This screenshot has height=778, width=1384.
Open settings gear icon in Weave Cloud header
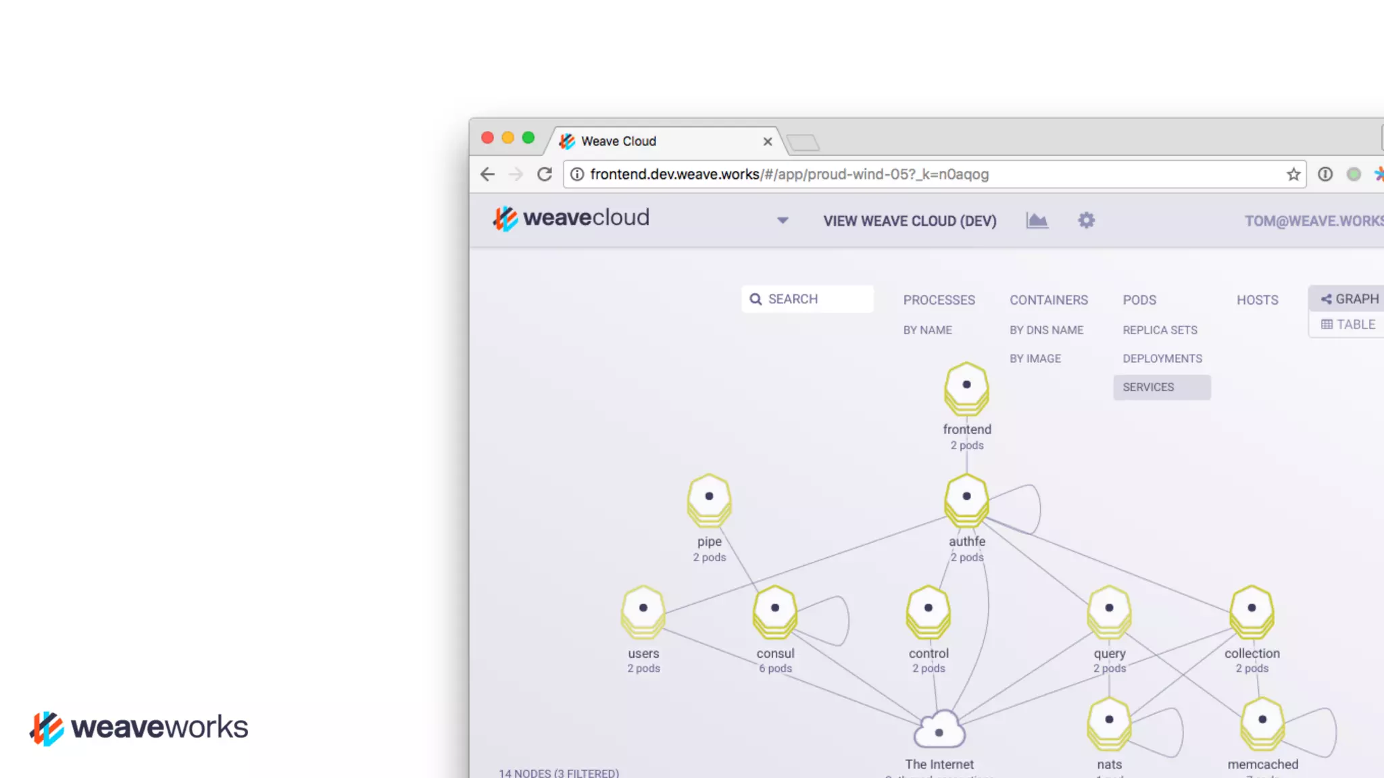click(1086, 220)
